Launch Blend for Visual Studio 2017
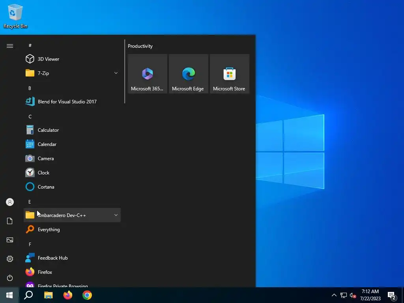 pyautogui.click(x=72, y=101)
